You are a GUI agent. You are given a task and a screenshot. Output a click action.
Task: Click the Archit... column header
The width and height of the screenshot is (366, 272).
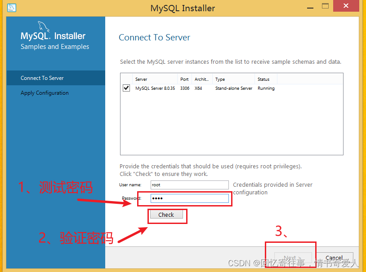click(202, 79)
